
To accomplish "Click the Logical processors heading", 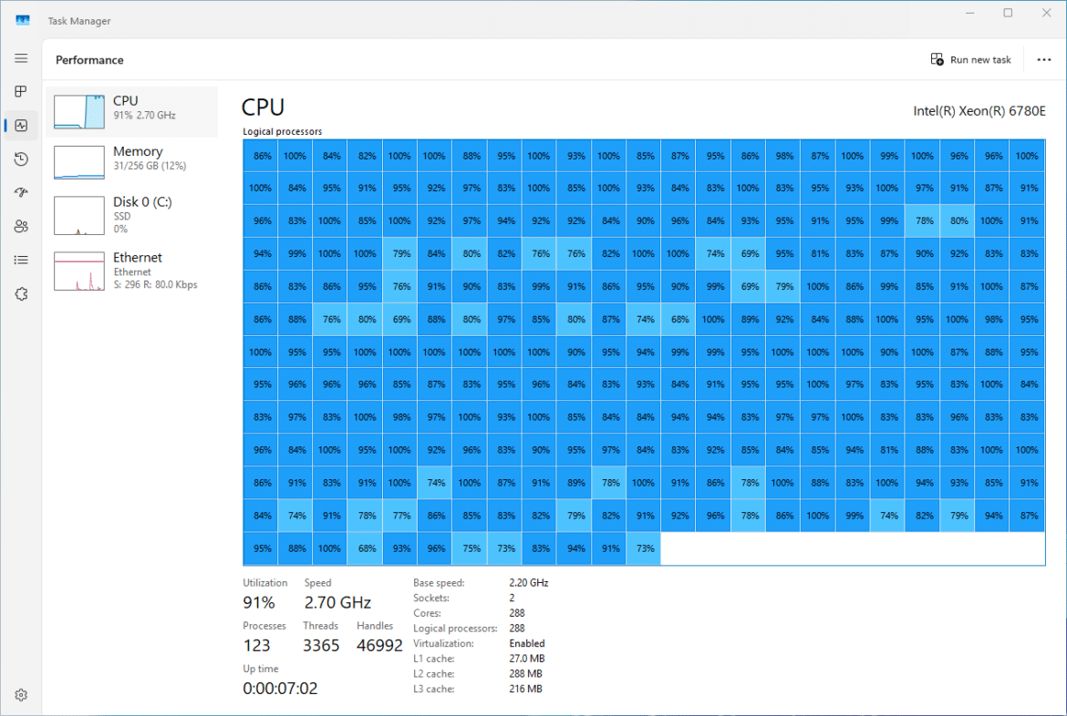I will point(283,131).
